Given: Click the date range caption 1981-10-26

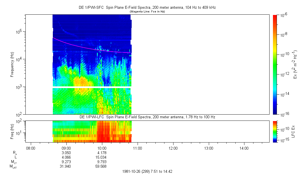Looking at the screenshot, I should [x=147, y=172].
